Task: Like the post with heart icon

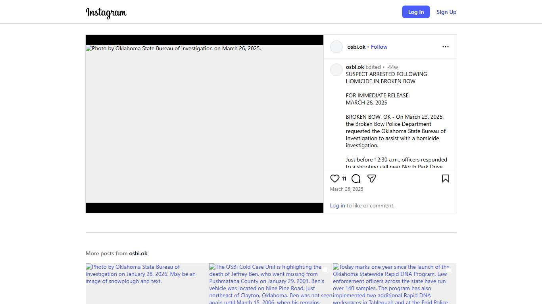Action: (335, 179)
